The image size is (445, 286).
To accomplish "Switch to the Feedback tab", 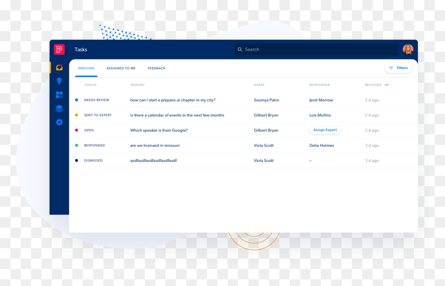I will [156, 68].
